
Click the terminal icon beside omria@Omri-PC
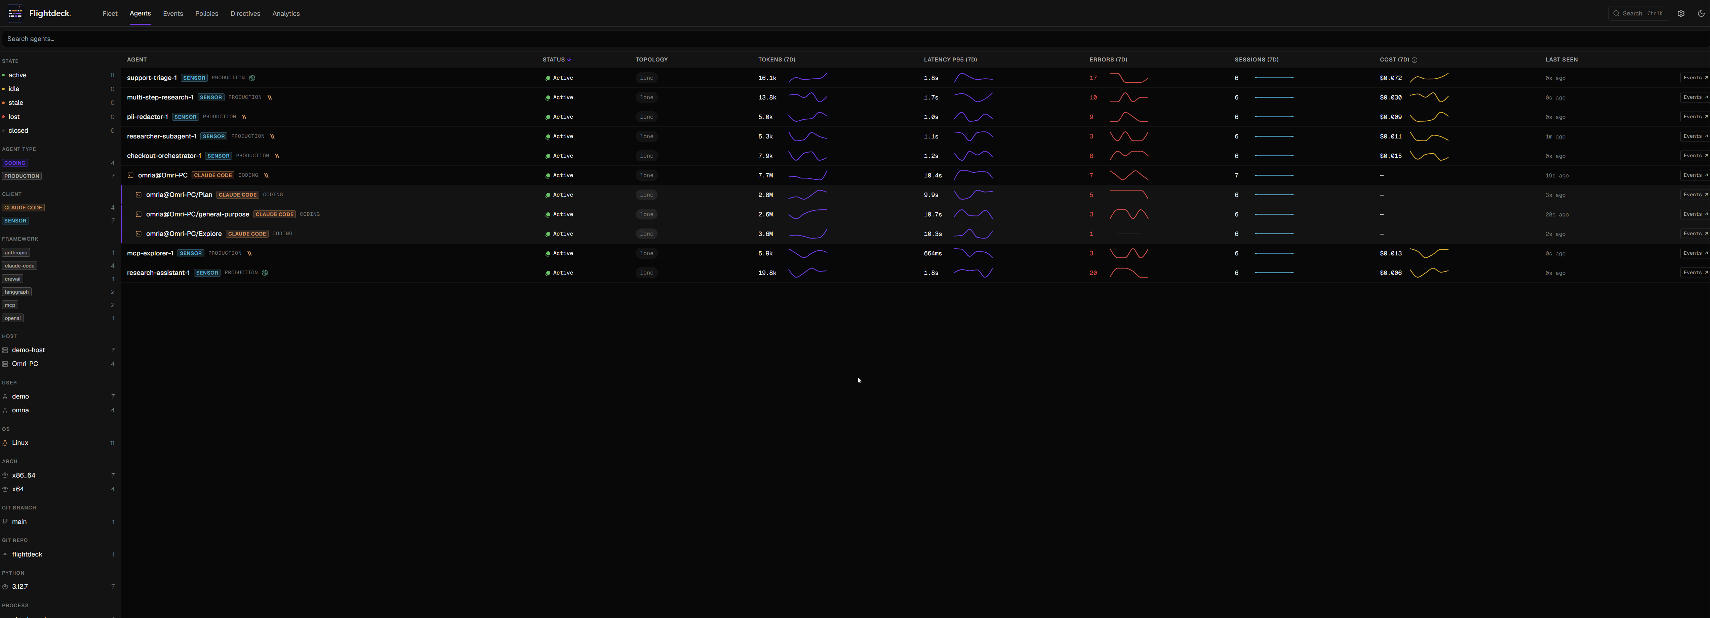(131, 175)
